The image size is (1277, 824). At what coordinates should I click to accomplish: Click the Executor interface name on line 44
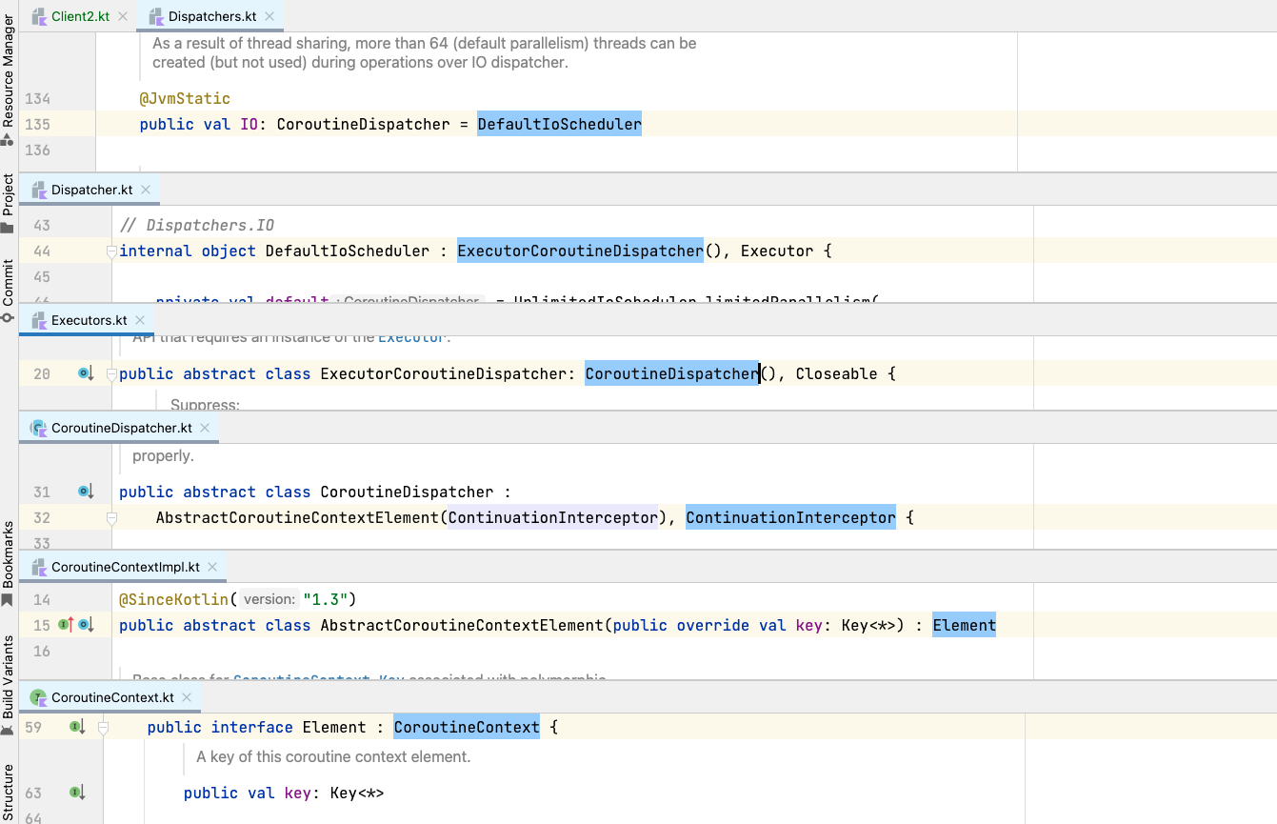[x=777, y=251]
